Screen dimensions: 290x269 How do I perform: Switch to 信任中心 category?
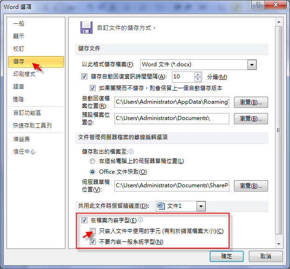tap(24, 151)
